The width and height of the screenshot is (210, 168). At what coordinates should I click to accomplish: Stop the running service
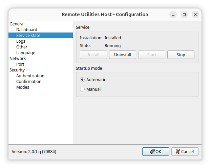tap(181, 55)
